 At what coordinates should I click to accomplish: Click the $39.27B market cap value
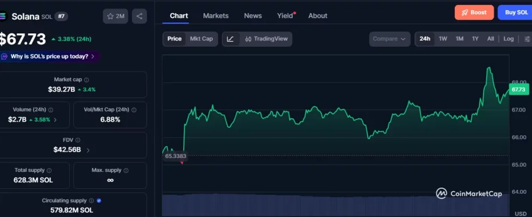pos(61,90)
